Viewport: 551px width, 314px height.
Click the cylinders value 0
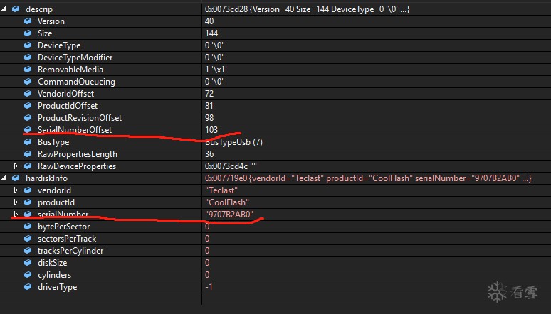207,275
